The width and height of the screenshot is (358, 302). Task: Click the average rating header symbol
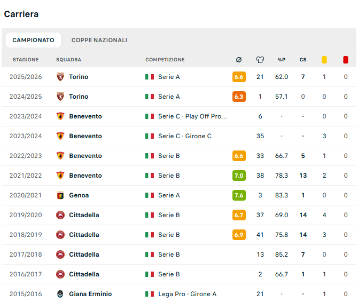coord(239,60)
